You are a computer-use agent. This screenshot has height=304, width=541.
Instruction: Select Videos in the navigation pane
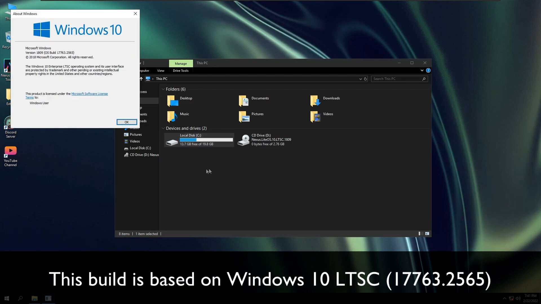135,141
